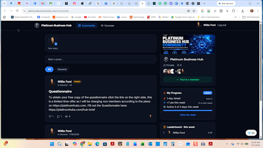This screenshot has height=148, width=263.
Task: Go back in browser history
Action: point(5,11)
